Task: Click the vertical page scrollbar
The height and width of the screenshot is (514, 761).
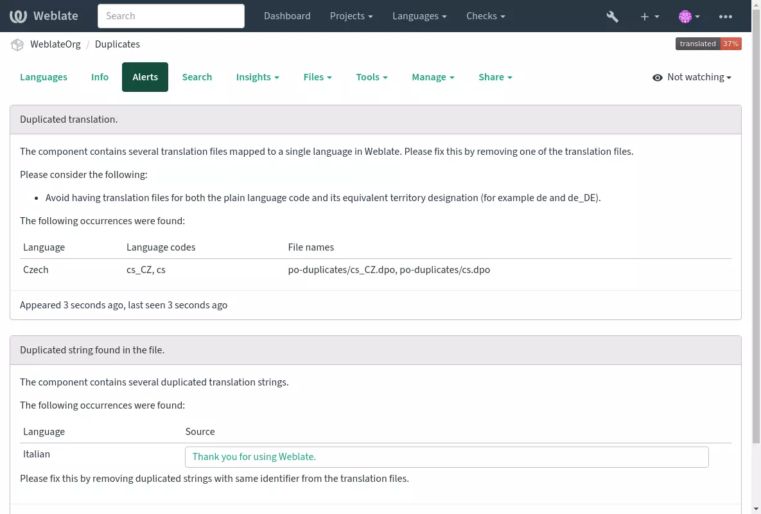Action: point(756,226)
